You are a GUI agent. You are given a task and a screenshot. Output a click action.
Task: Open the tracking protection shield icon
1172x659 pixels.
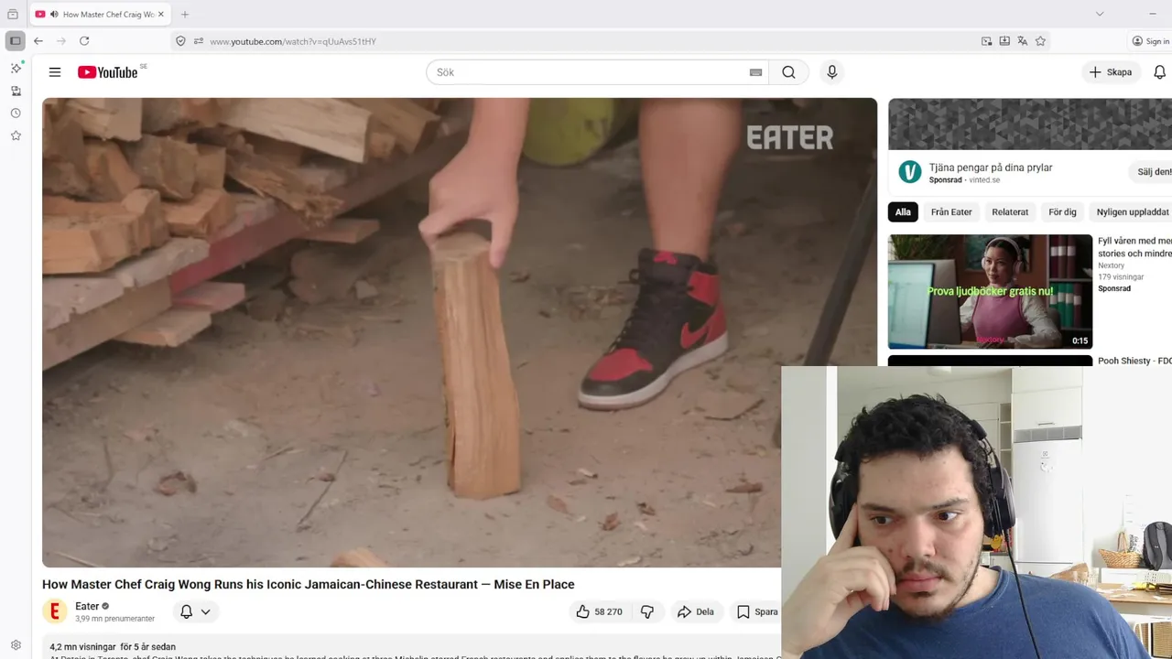[180, 41]
